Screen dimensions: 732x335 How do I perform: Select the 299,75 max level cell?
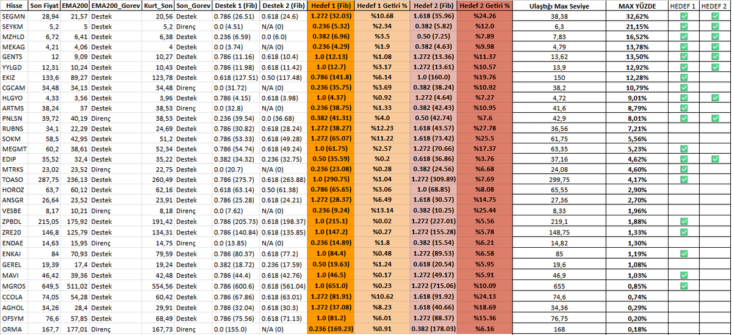559,179
